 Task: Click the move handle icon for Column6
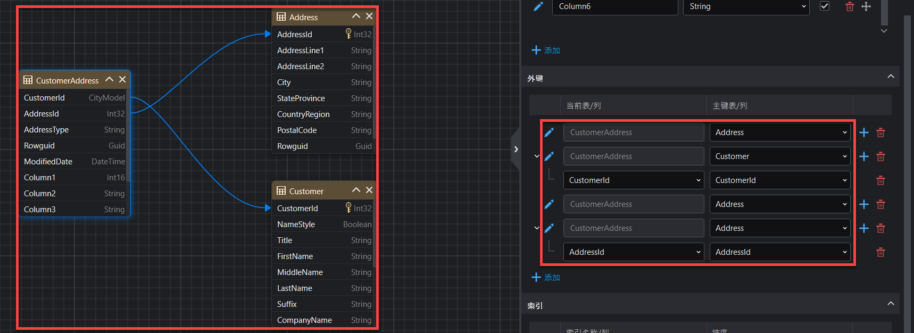[866, 6]
